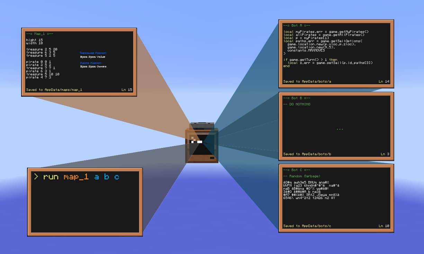Click 'Saved to AppData/bots/b' status text
Viewport: 424px width, 254px height.
[307, 154]
